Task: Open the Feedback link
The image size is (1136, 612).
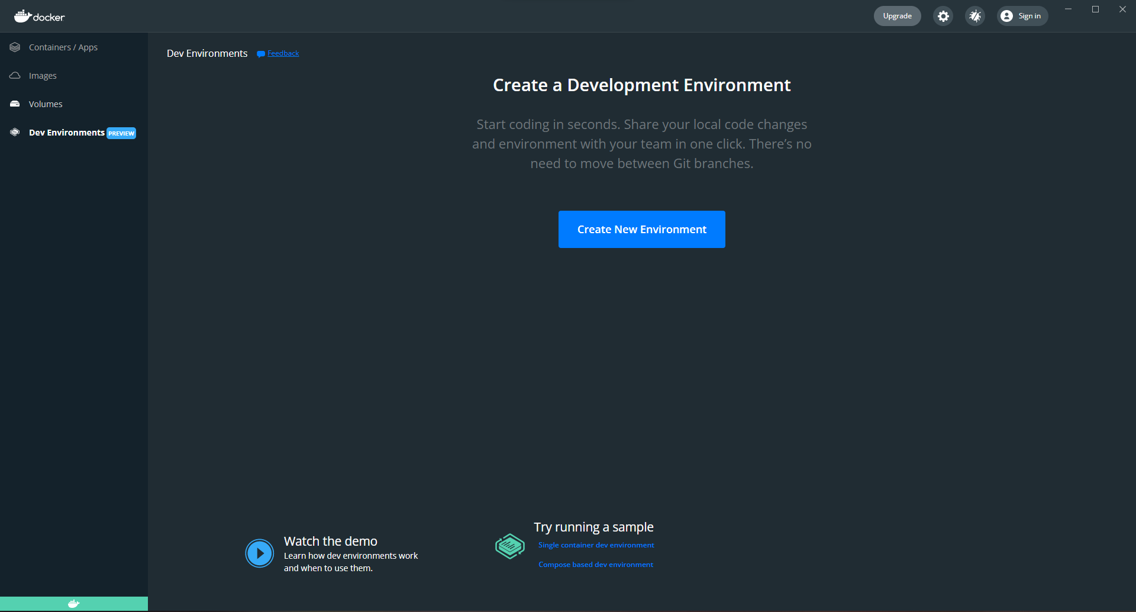Action: 283,53
